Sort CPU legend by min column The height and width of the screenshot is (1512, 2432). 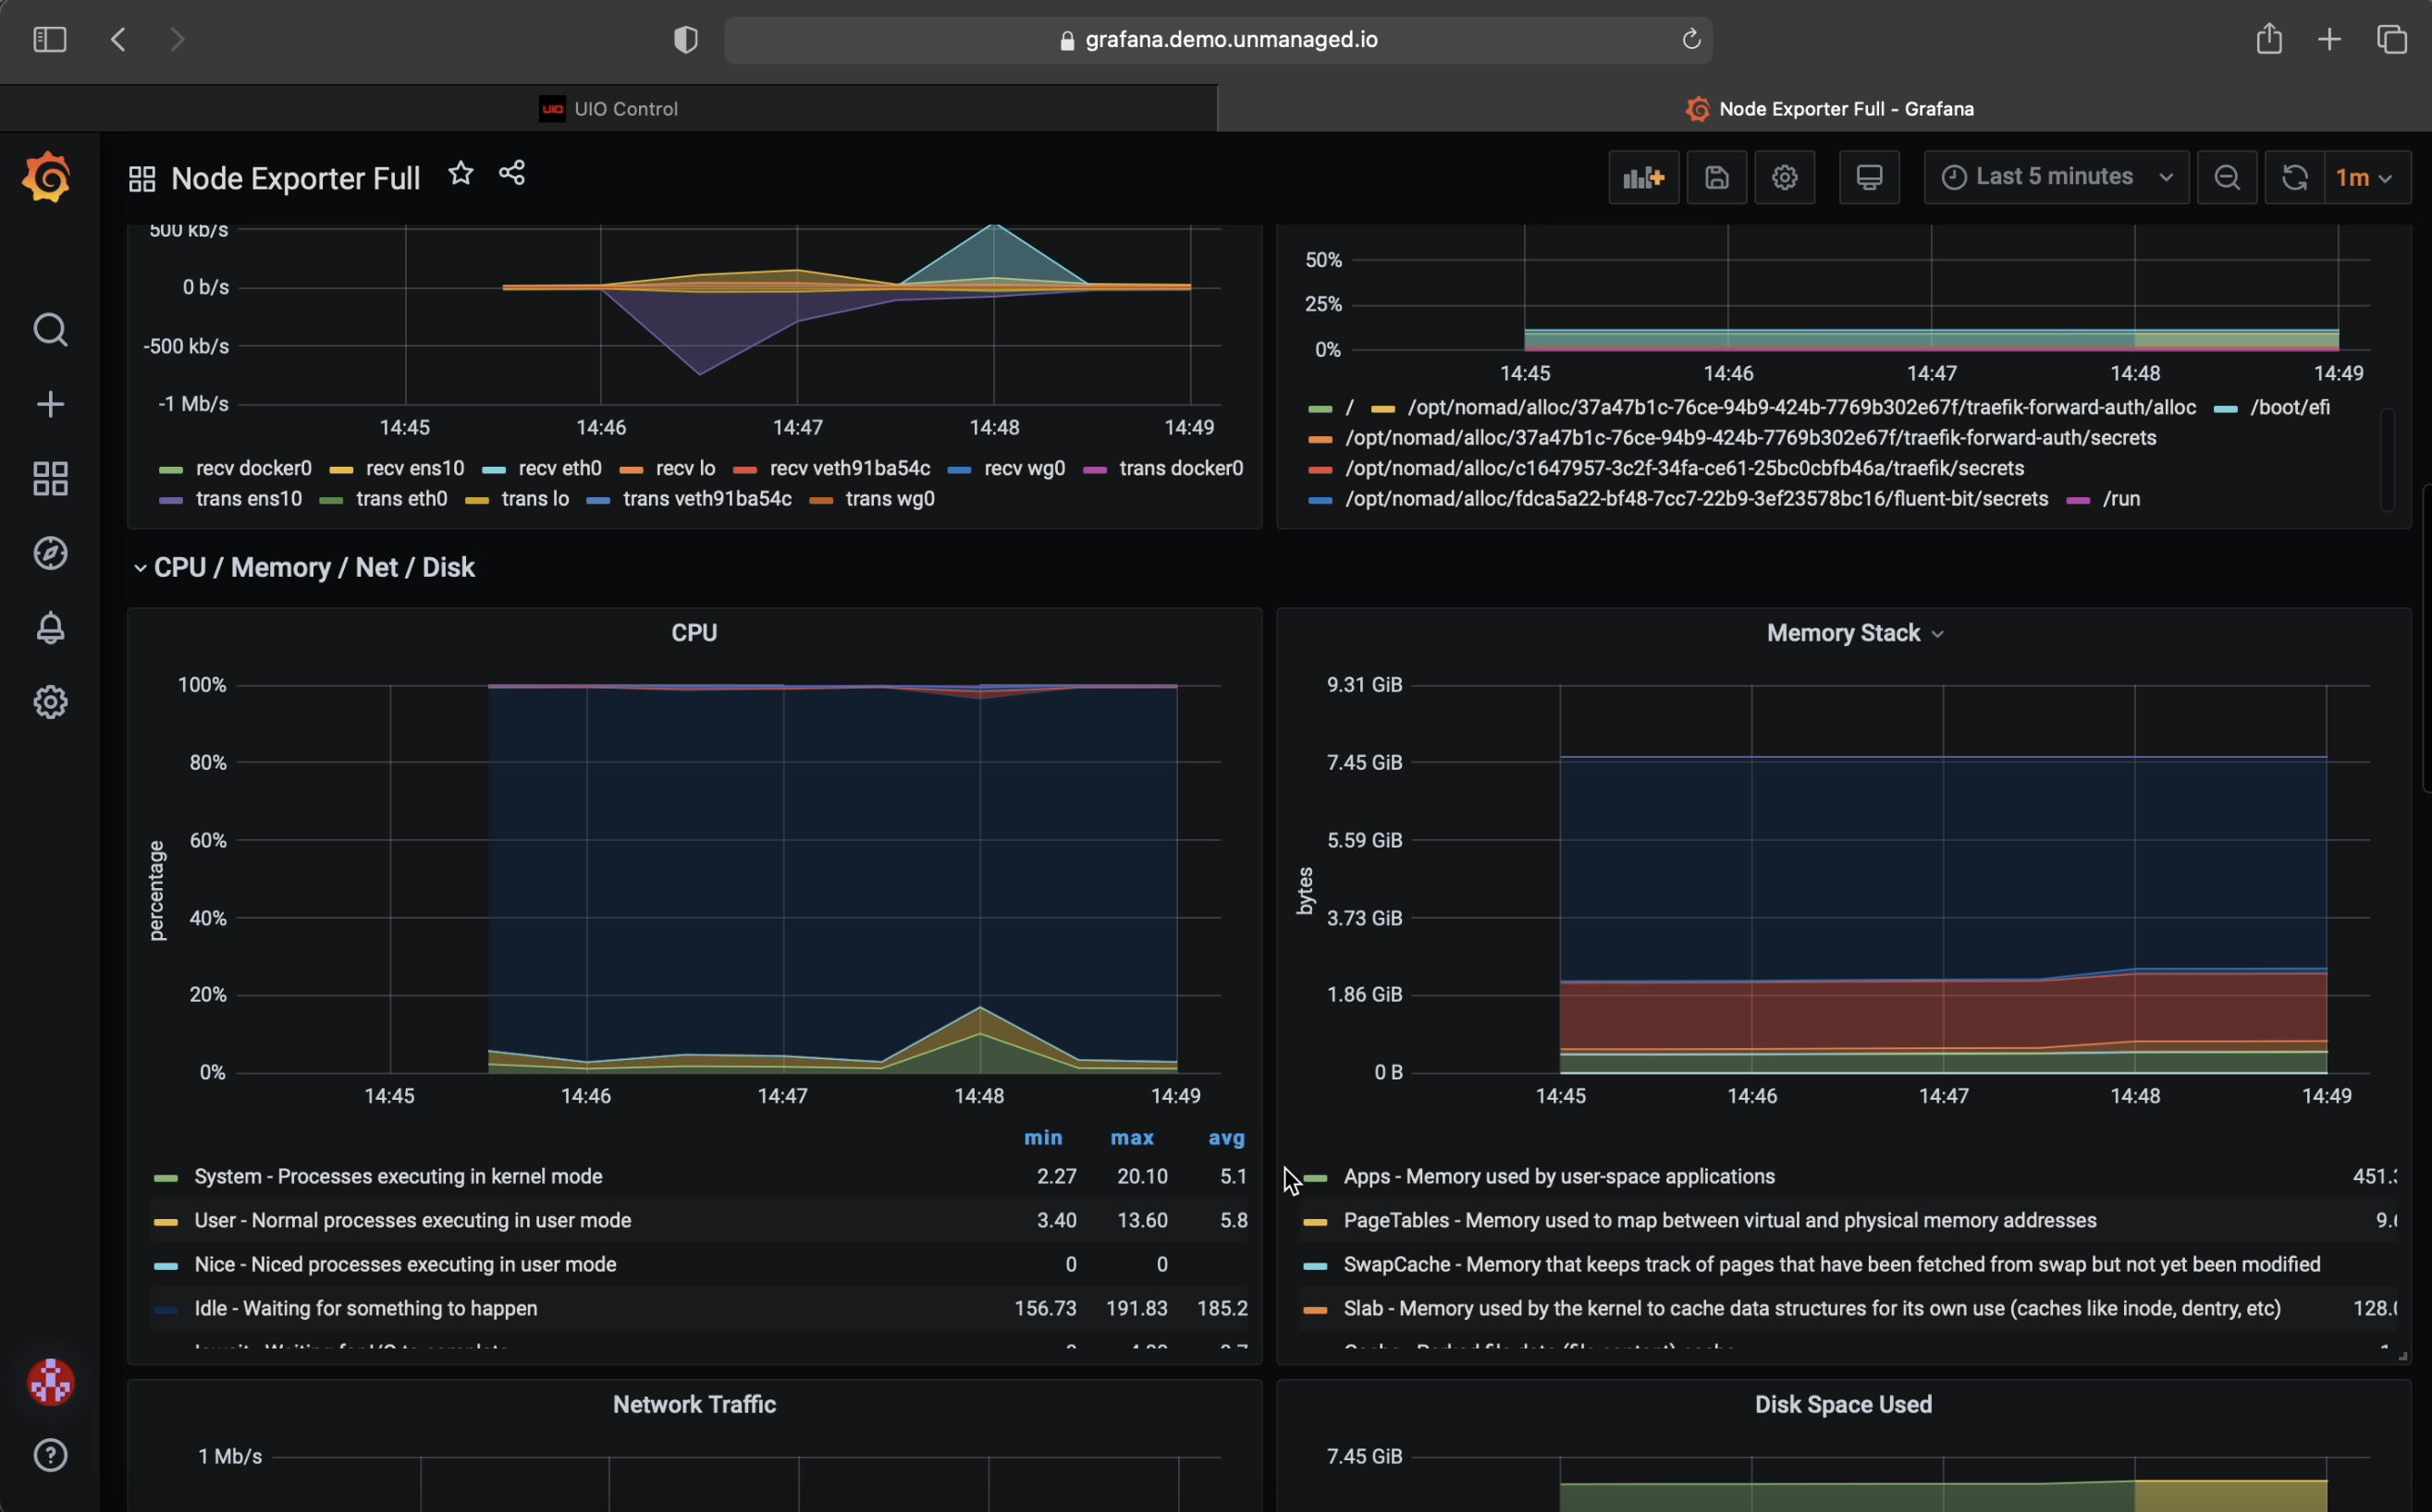point(1042,1138)
